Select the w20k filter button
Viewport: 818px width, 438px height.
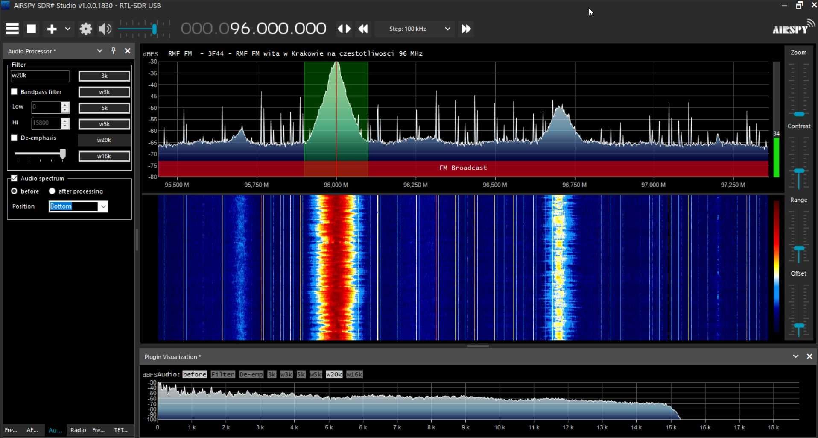[x=104, y=140]
